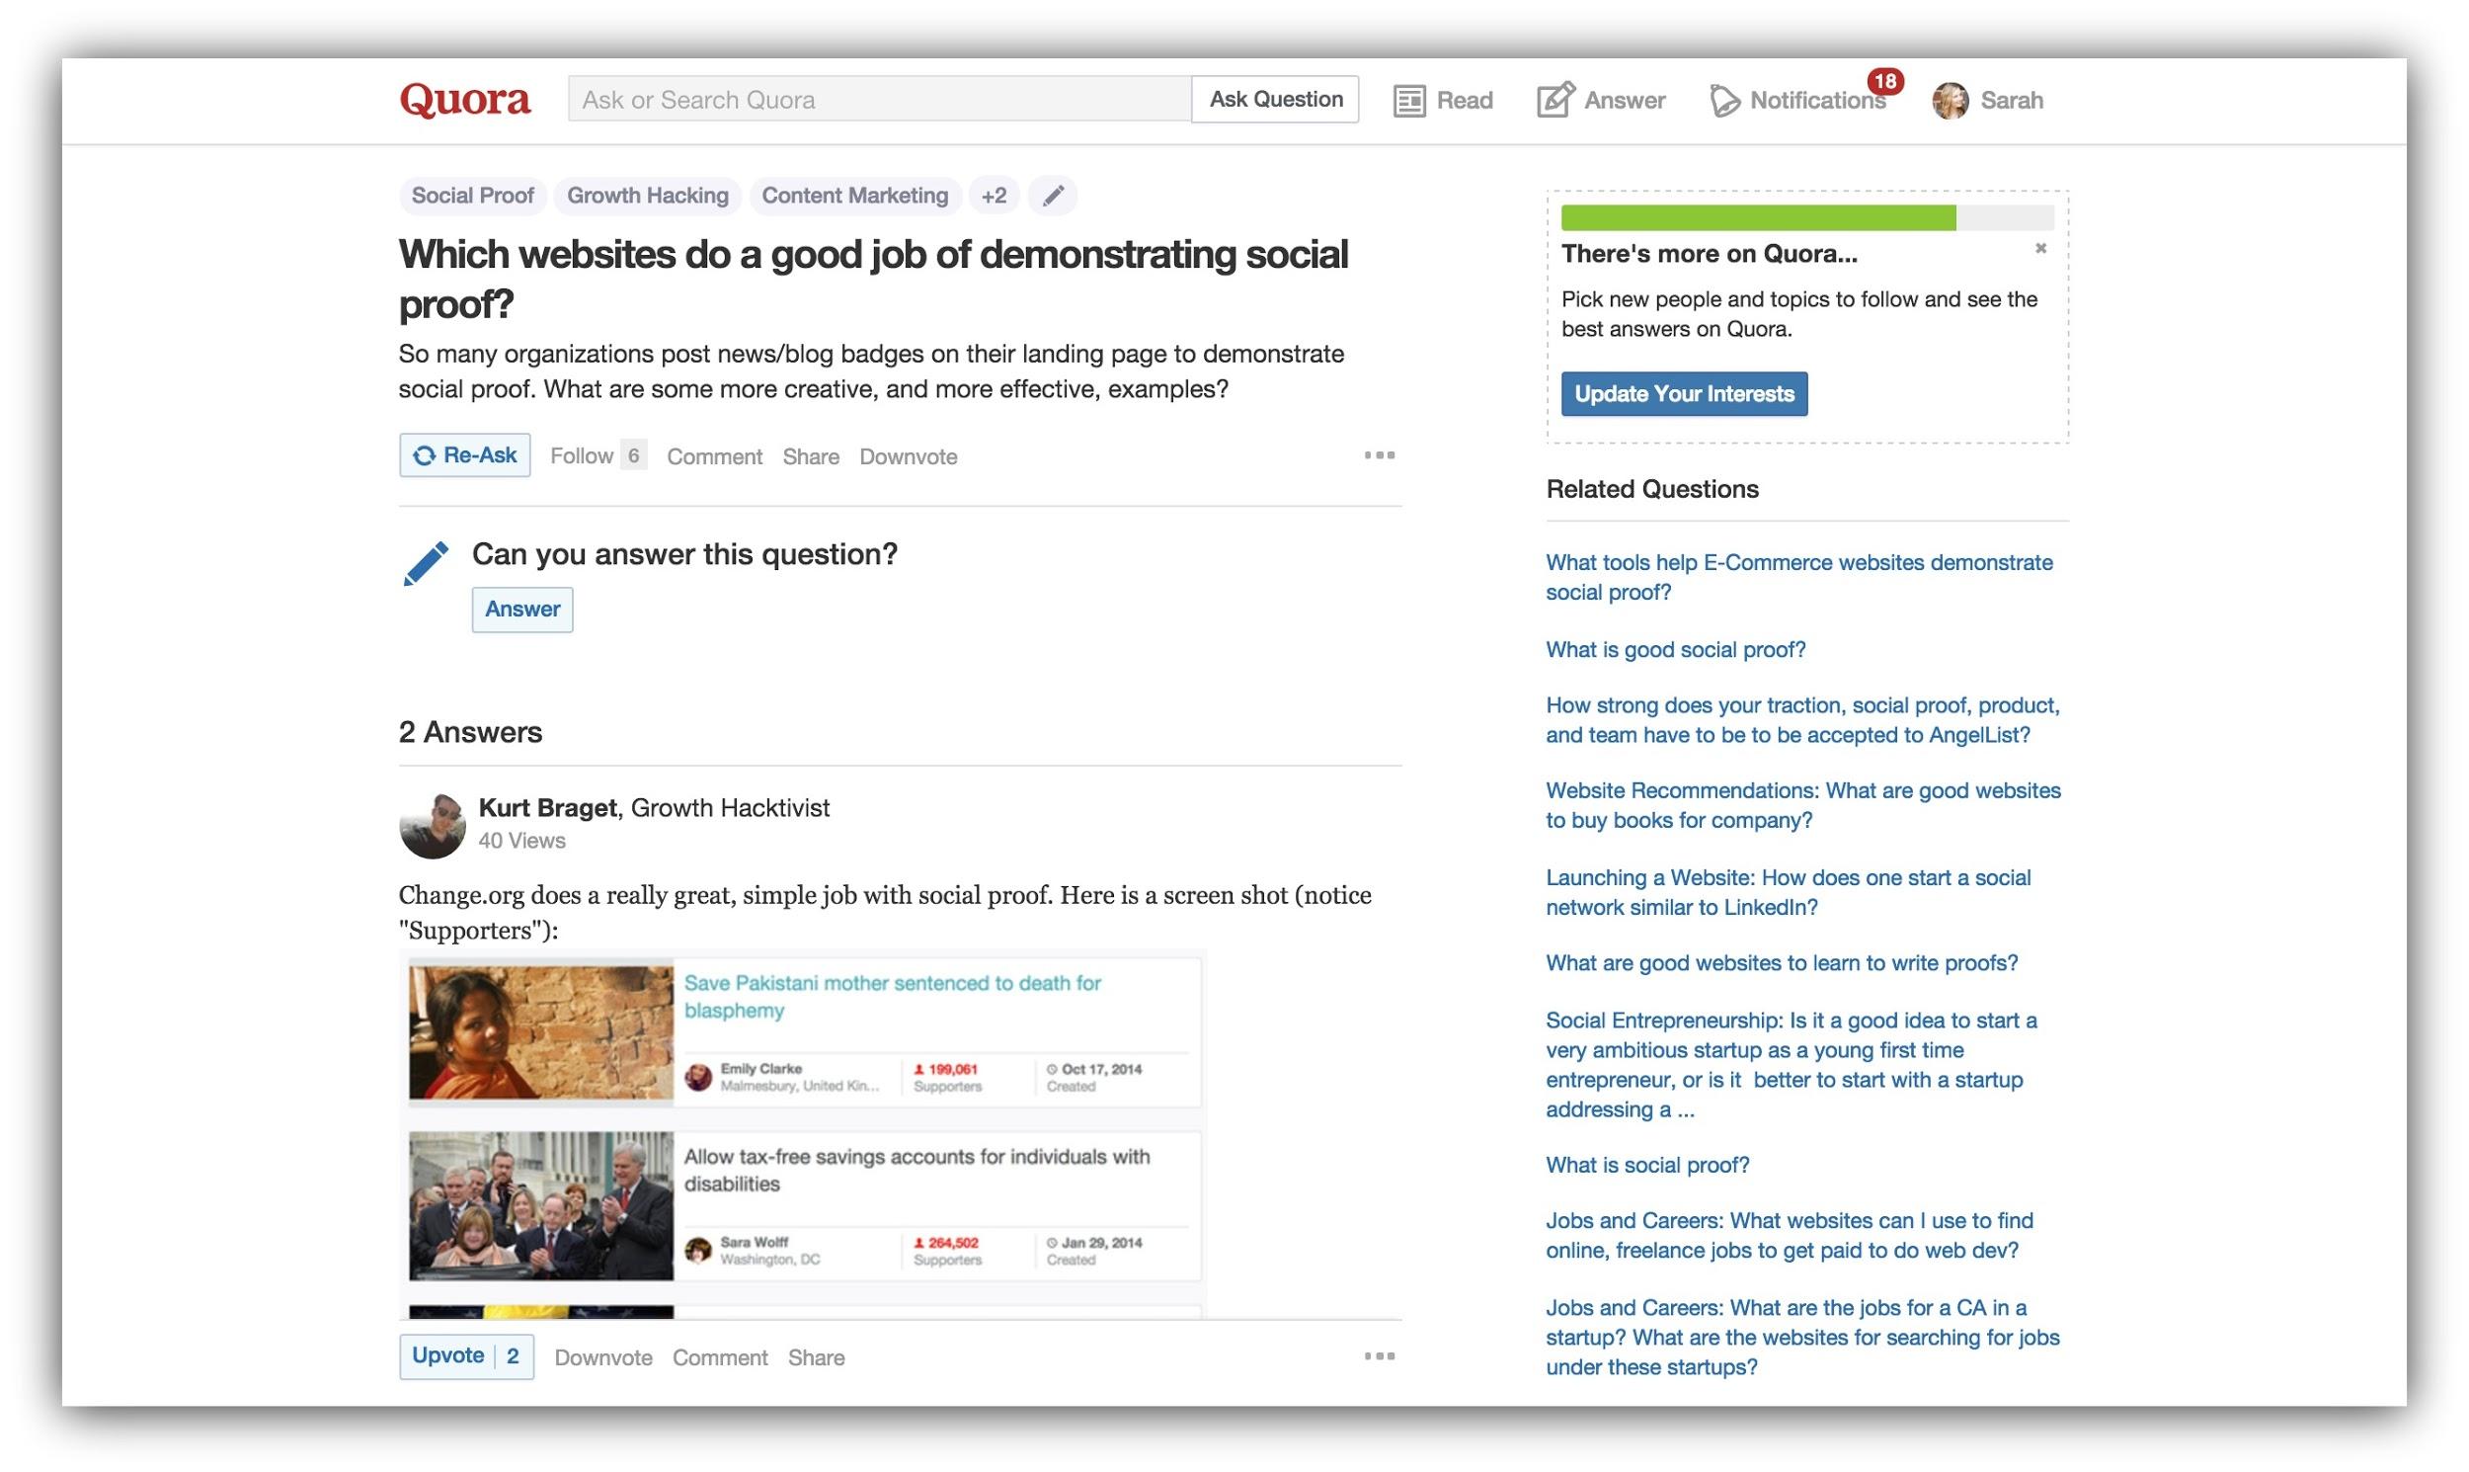Open the Answer tab in header

(x=1601, y=100)
